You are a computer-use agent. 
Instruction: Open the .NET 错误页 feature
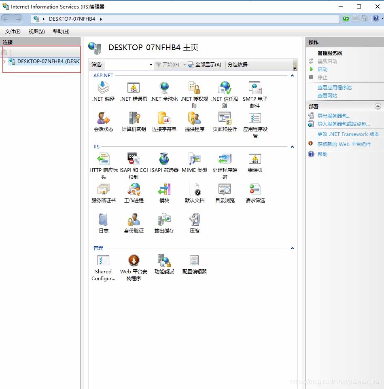click(x=134, y=91)
